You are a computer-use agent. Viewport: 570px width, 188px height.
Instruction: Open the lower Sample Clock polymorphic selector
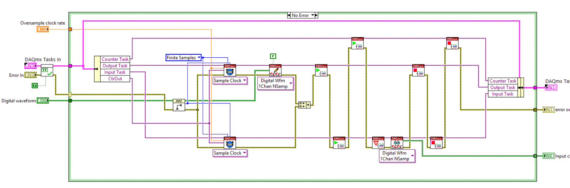pyautogui.click(x=230, y=153)
